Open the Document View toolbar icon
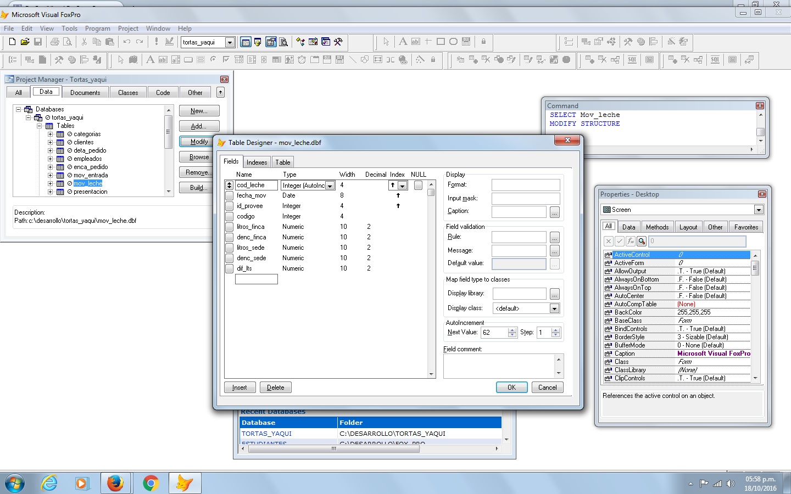 283,42
